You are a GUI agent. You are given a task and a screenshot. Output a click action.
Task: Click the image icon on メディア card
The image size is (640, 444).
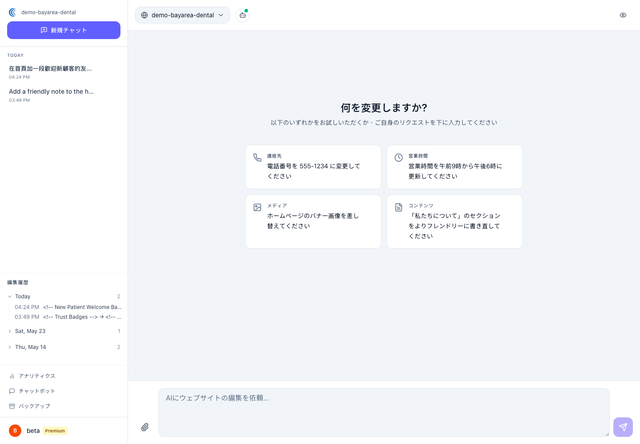(257, 207)
